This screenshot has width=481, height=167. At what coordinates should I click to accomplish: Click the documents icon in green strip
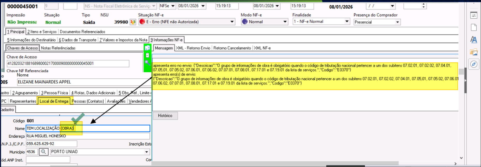(147, 48)
